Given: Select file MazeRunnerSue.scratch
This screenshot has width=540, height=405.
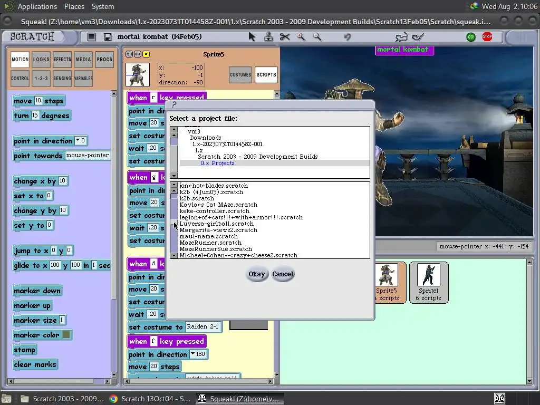Looking at the screenshot, I should coord(216,249).
